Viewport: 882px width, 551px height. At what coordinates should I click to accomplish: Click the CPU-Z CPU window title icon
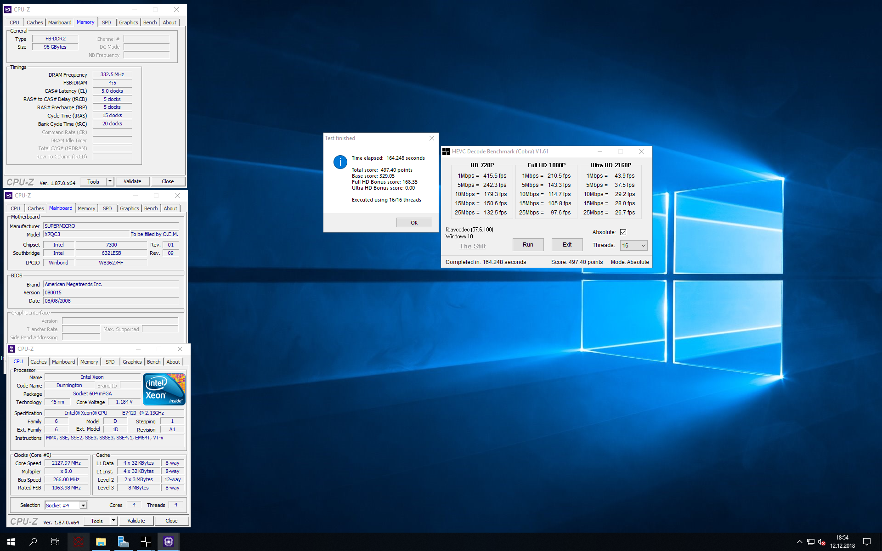(11, 349)
